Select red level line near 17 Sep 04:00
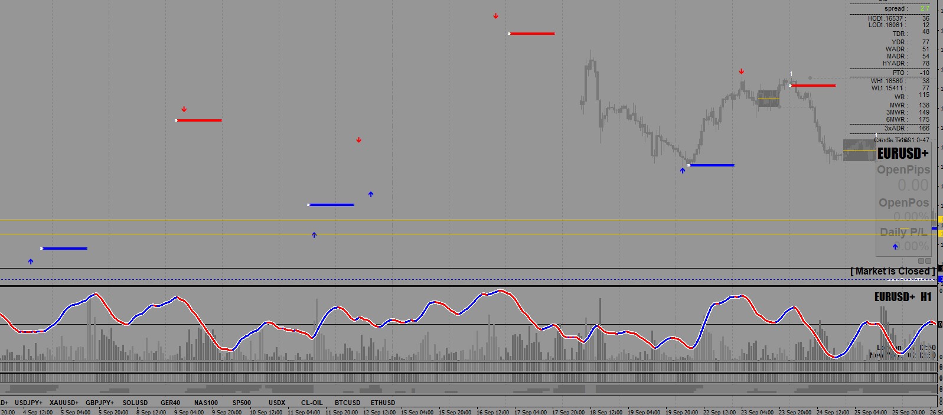The height and width of the screenshot is (415, 943). 531,34
